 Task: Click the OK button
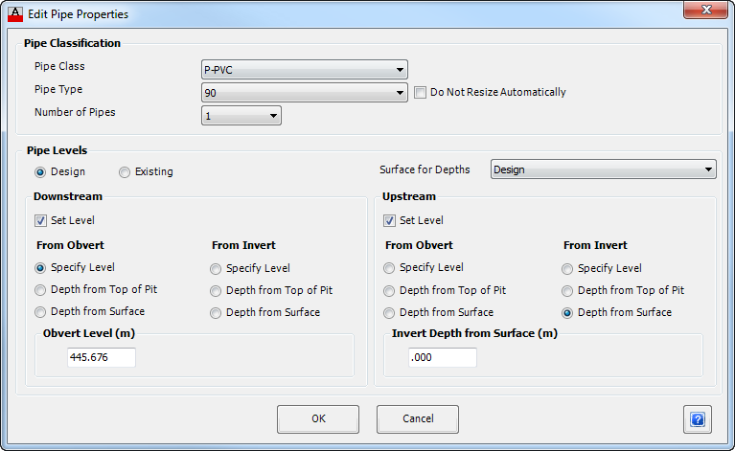318,419
